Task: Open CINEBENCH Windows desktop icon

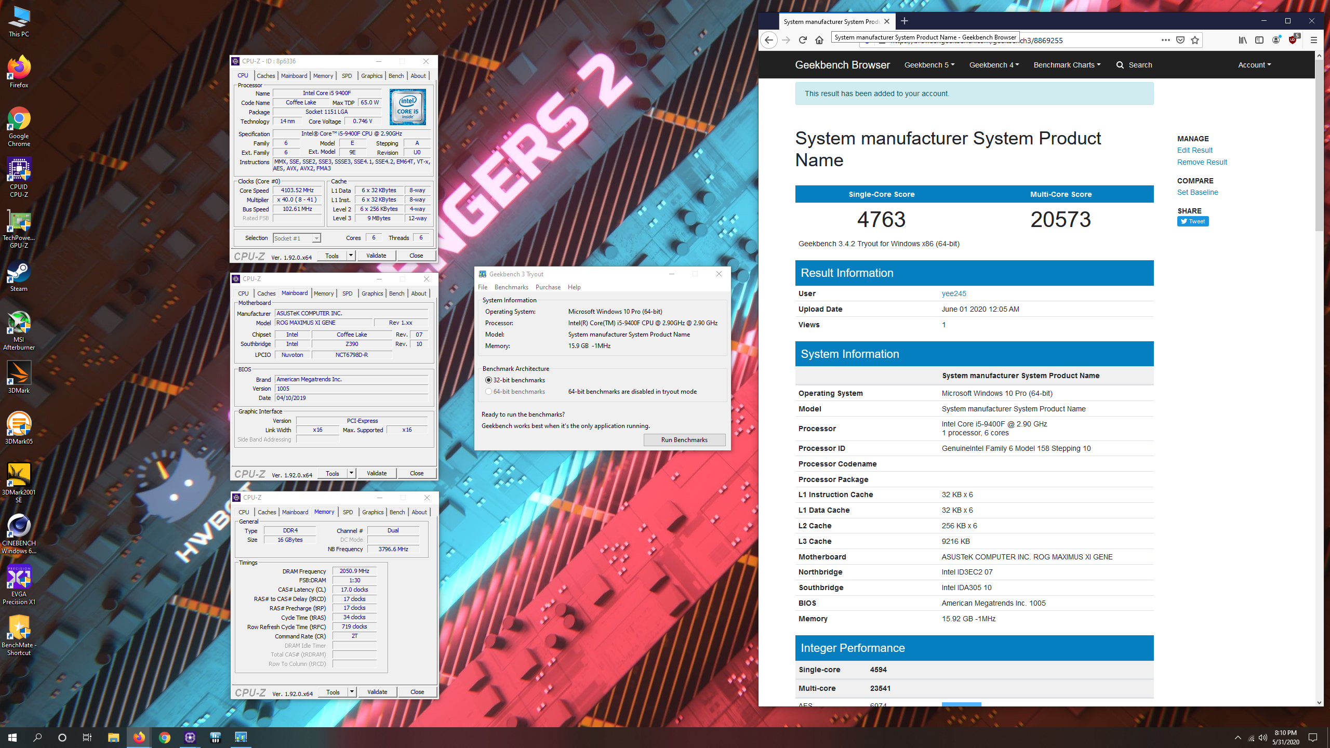Action: tap(19, 534)
